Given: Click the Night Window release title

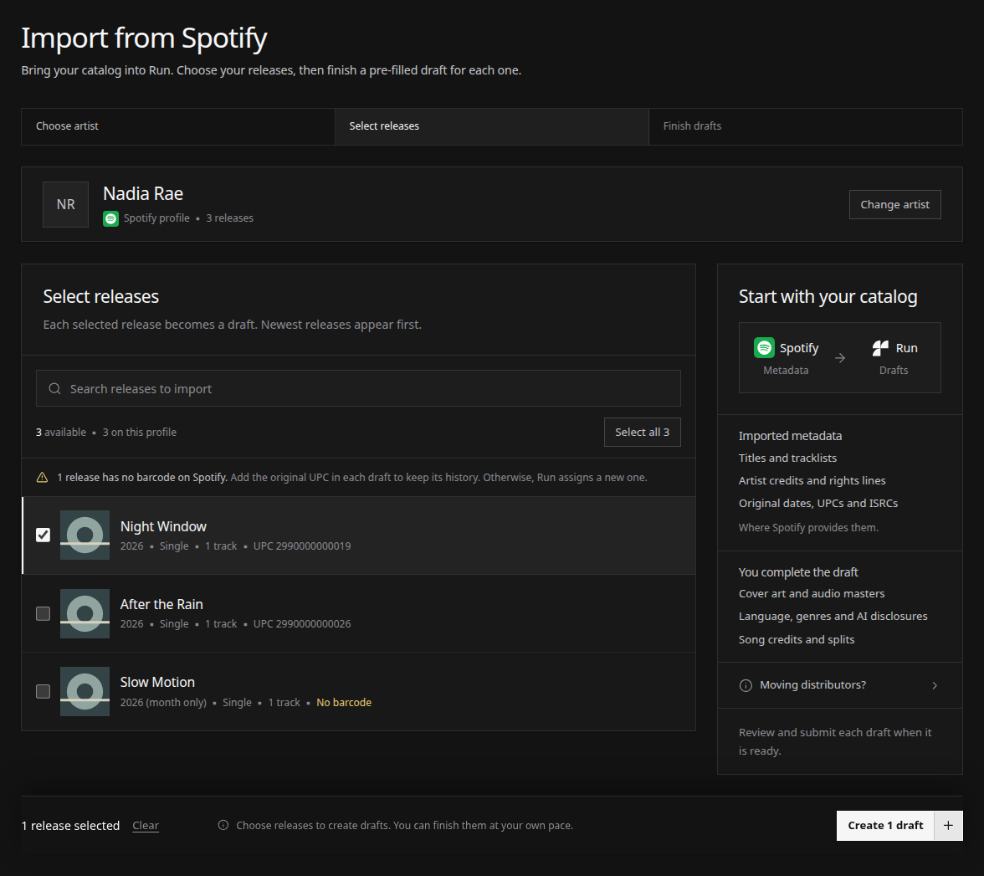Looking at the screenshot, I should 163,526.
